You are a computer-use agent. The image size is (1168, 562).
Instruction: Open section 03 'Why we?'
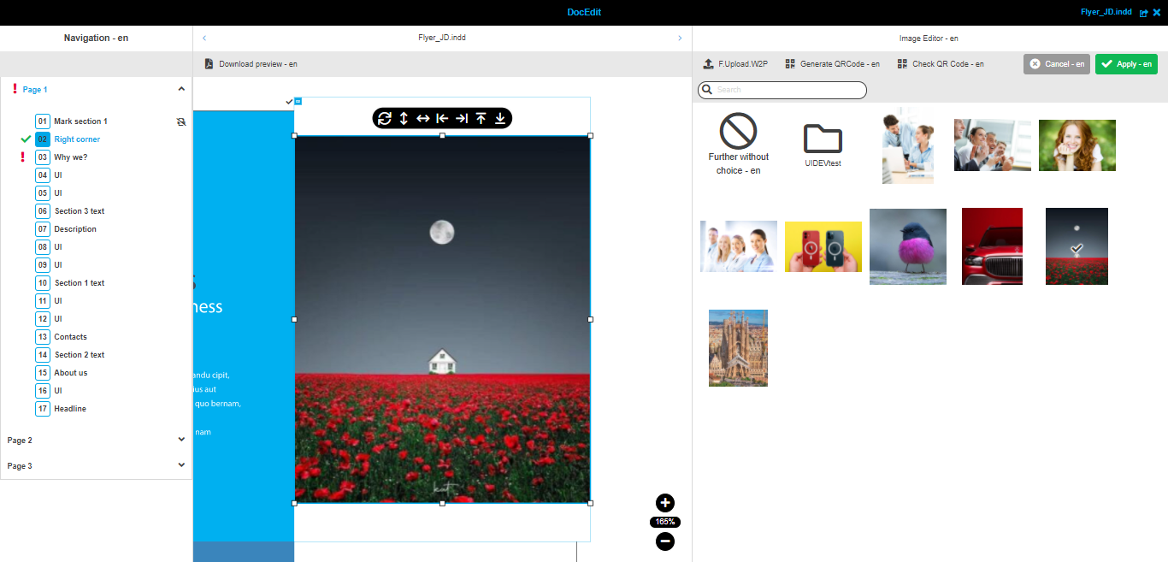click(72, 157)
